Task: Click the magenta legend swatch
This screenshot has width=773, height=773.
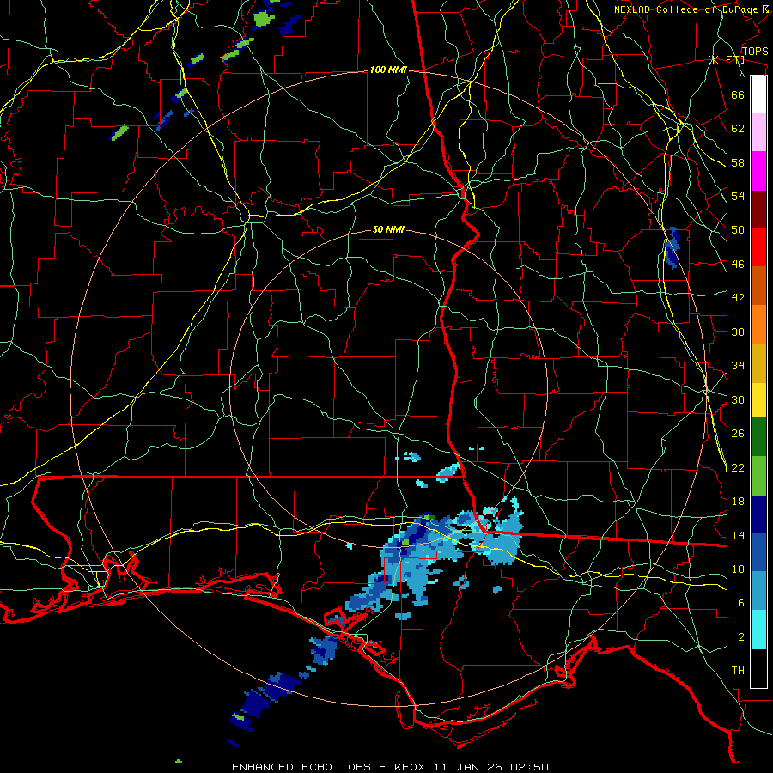Action: (x=758, y=171)
